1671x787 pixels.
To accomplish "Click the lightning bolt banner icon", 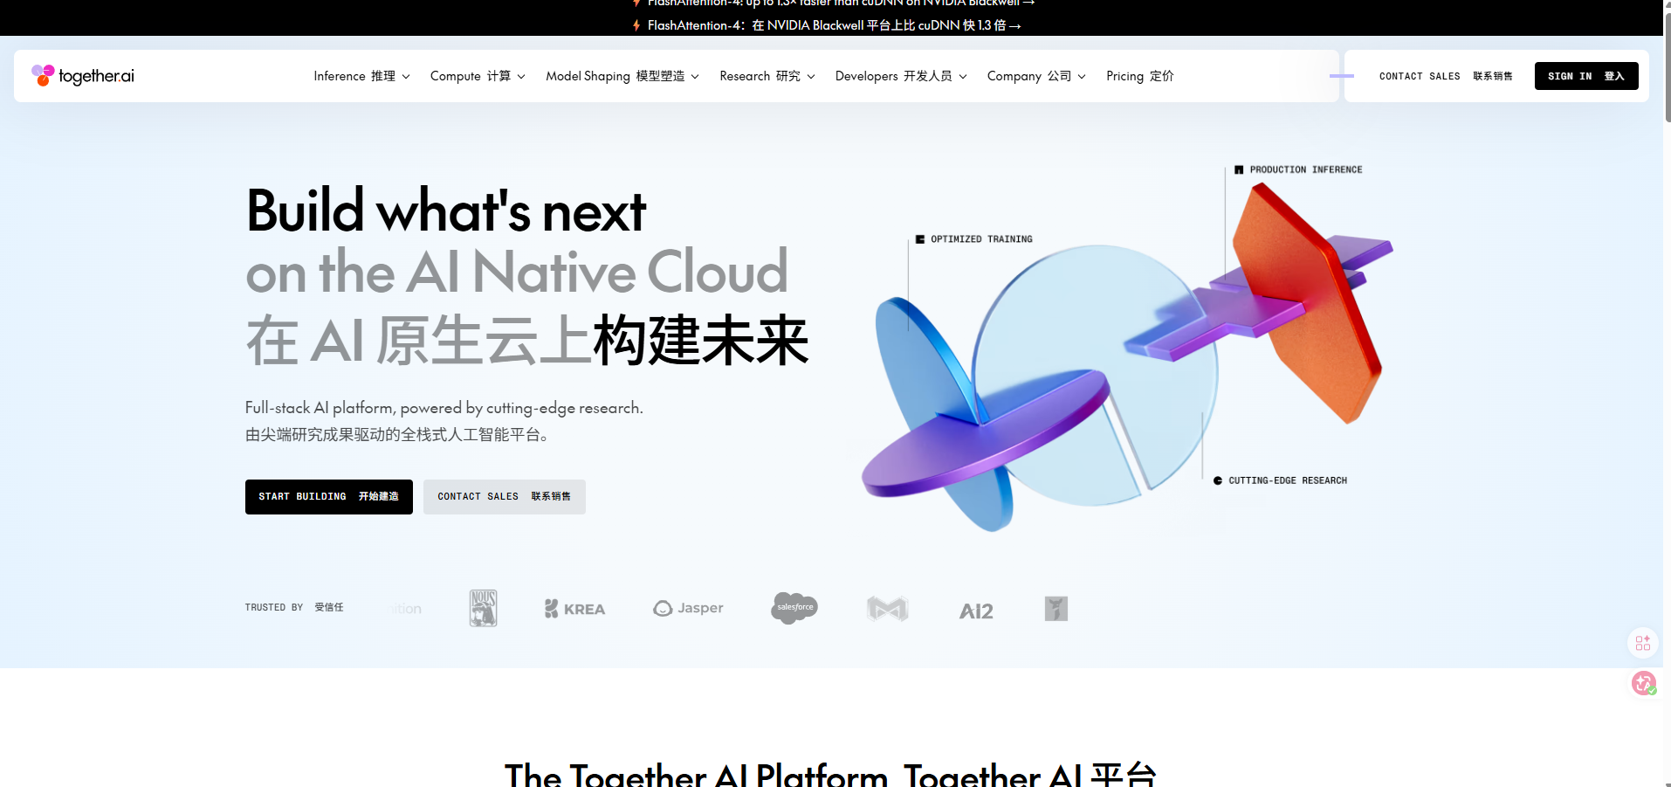I will click(636, 25).
